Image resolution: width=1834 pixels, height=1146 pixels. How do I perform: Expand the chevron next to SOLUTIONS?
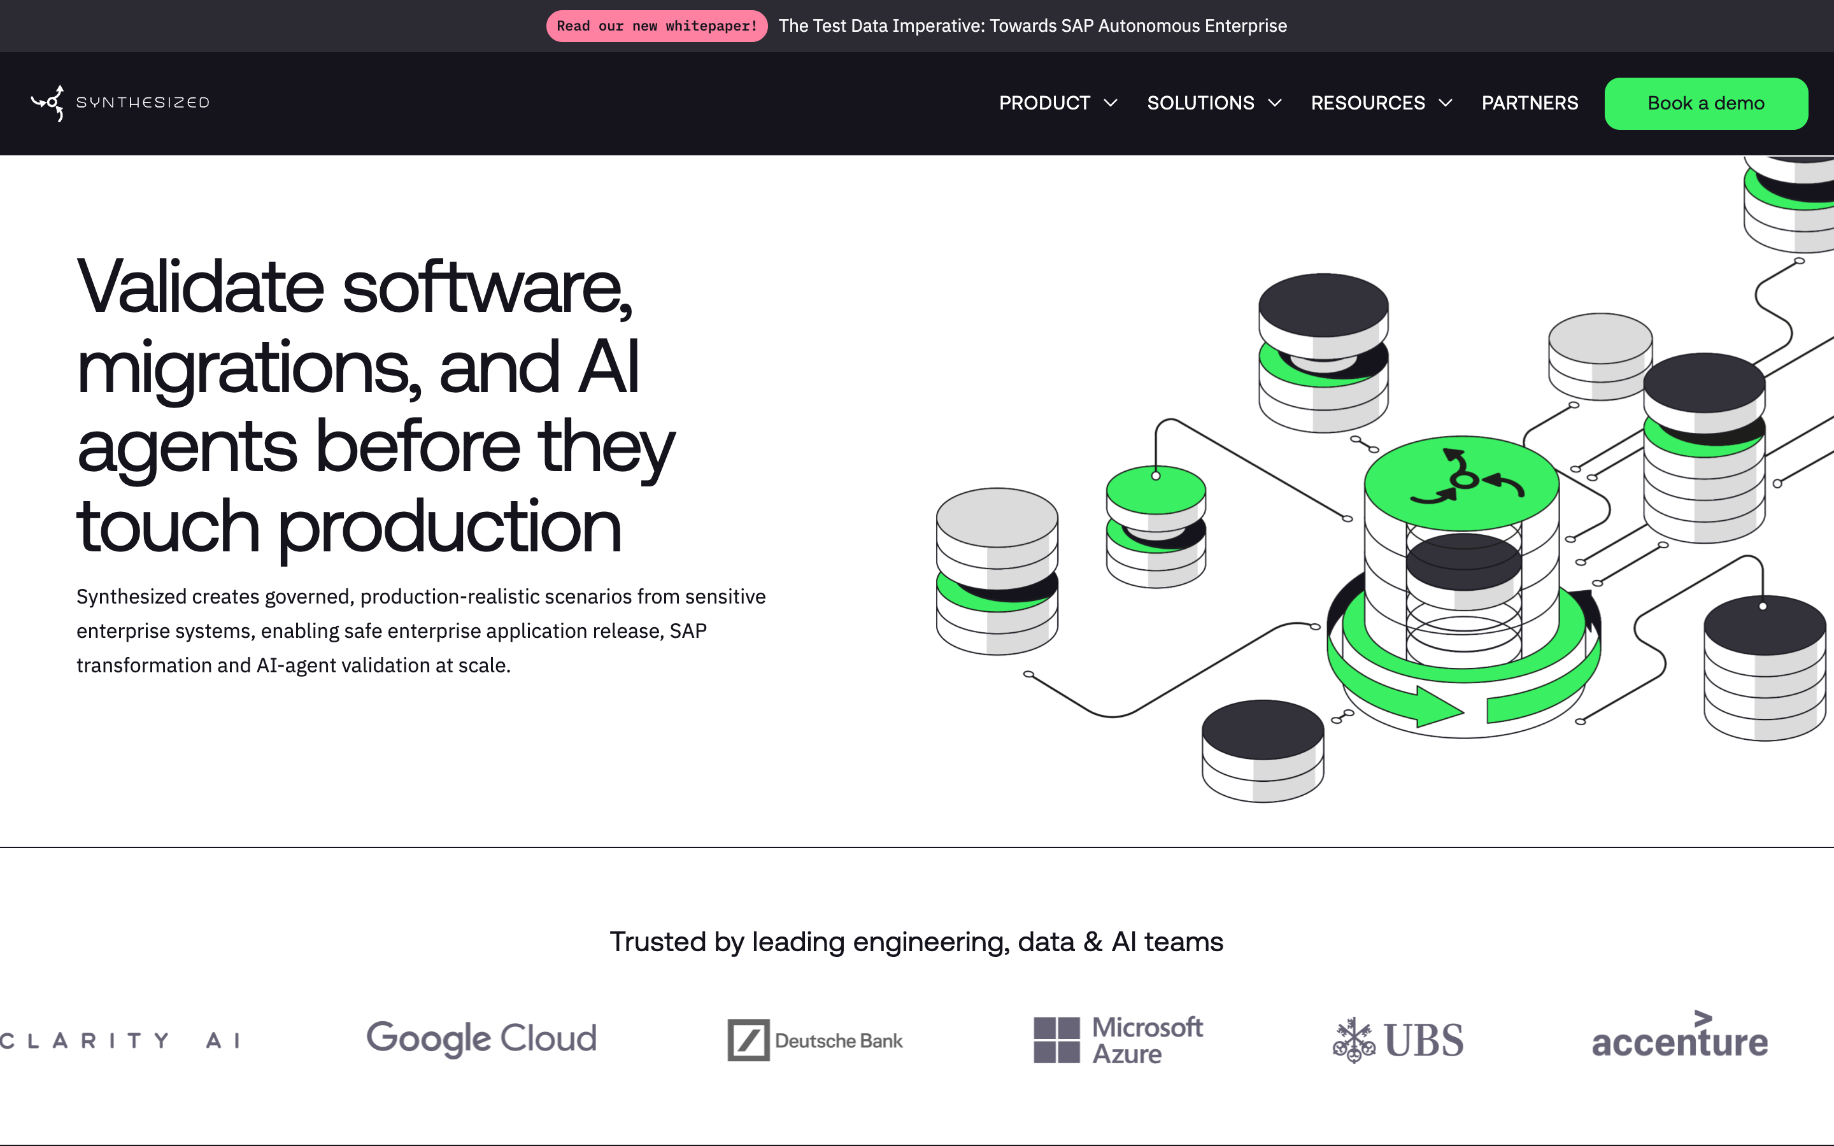(x=1275, y=103)
